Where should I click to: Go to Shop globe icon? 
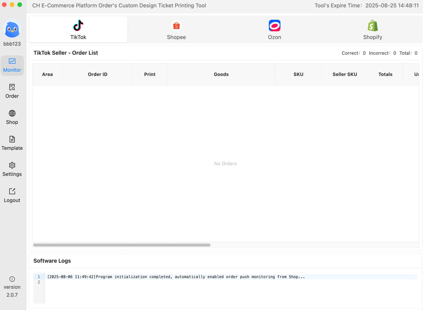pyautogui.click(x=12, y=113)
